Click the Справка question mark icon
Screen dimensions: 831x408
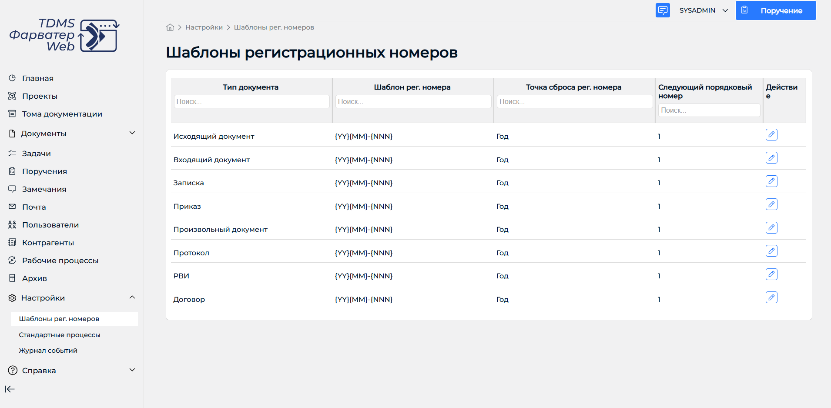tap(13, 371)
